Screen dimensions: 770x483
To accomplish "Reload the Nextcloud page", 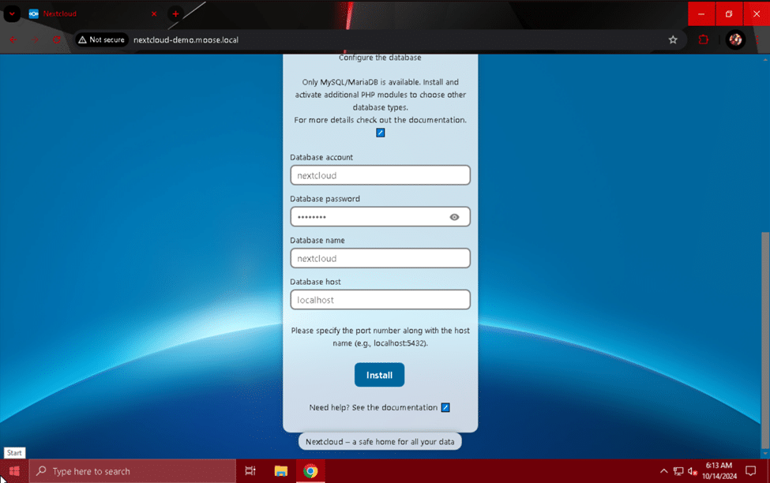I will click(x=57, y=39).
